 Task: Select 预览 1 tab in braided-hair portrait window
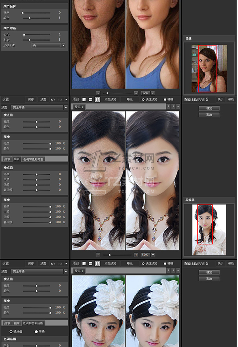pyautogui.click(x=79, y=107)
